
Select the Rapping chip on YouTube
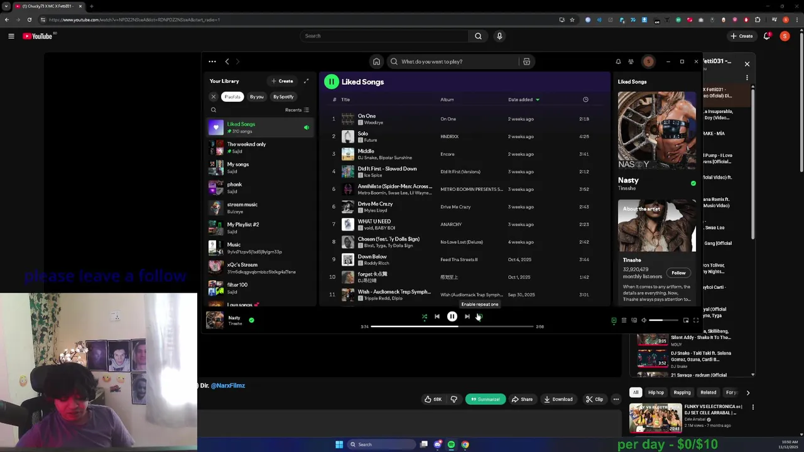click(682, 392)
